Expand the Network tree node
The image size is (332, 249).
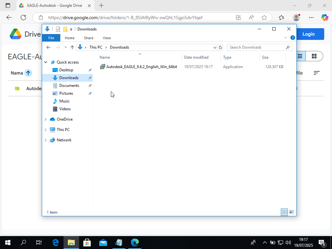tap(46, 140)
